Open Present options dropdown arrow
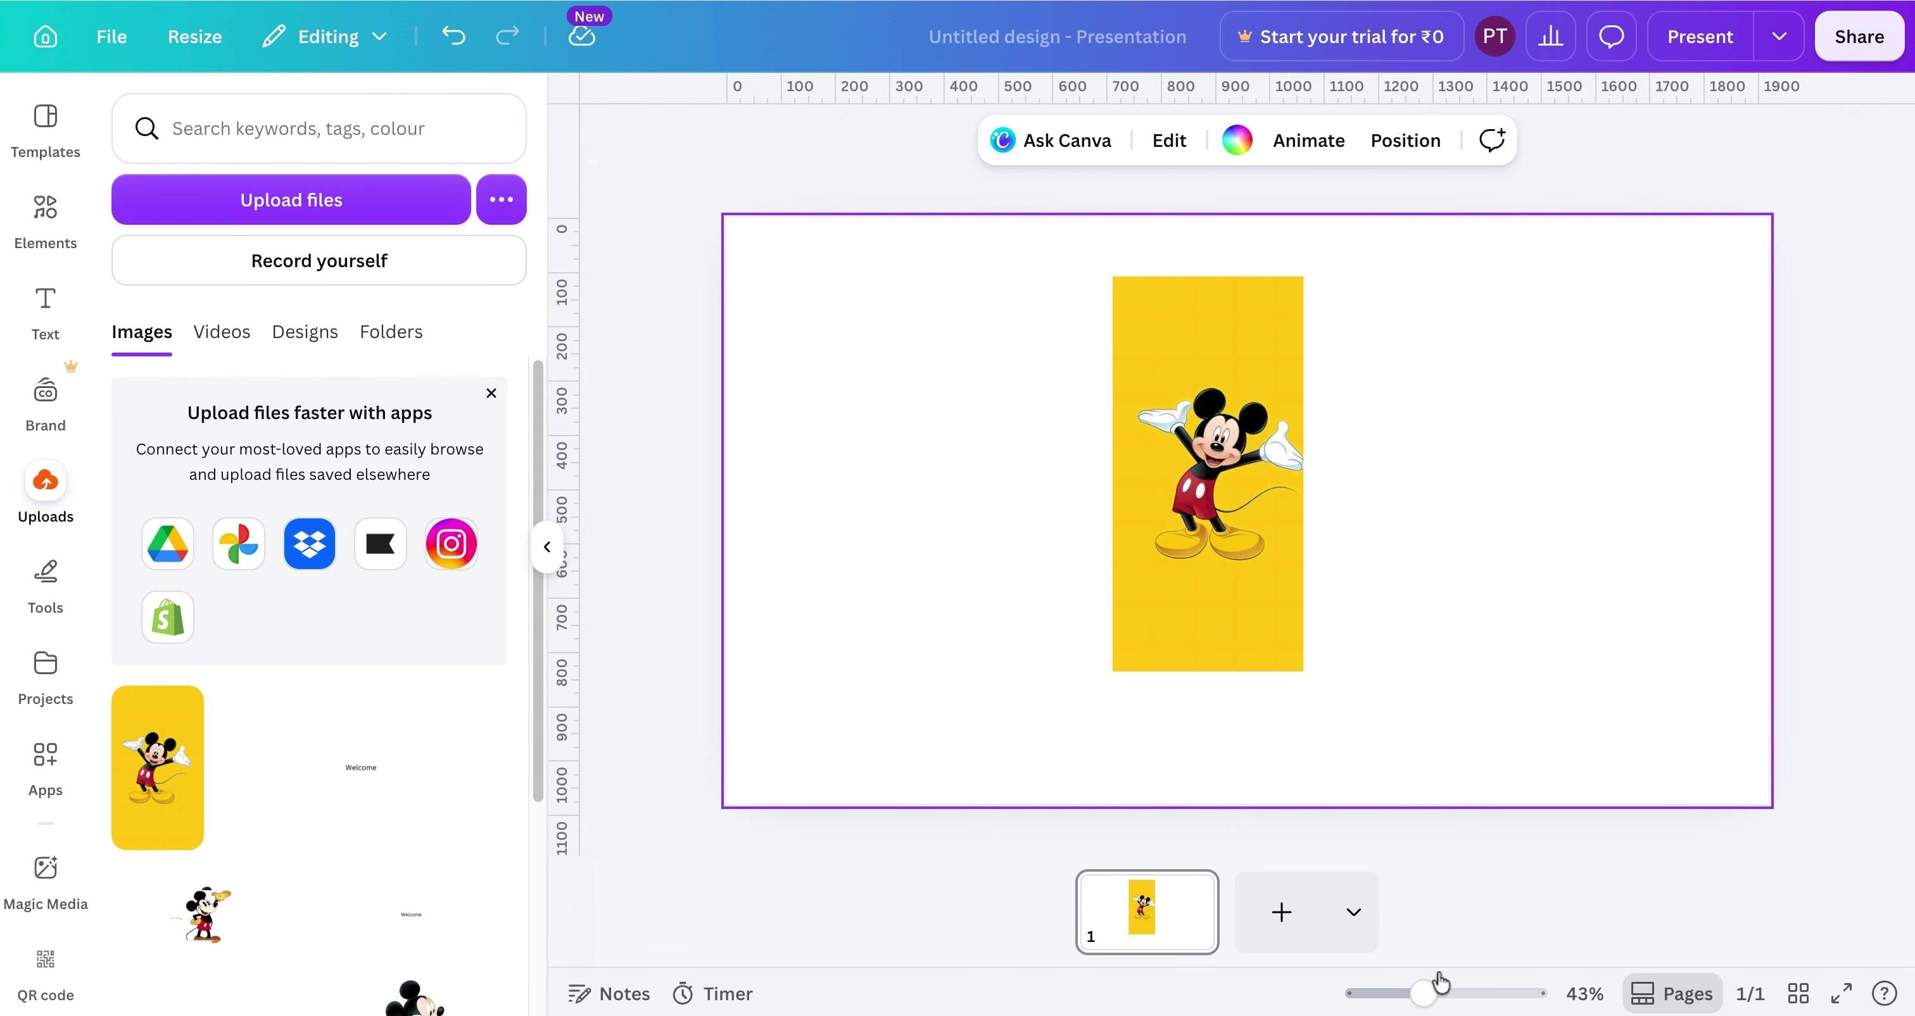This screenshot has height=1016, width=1915. 1778,37
